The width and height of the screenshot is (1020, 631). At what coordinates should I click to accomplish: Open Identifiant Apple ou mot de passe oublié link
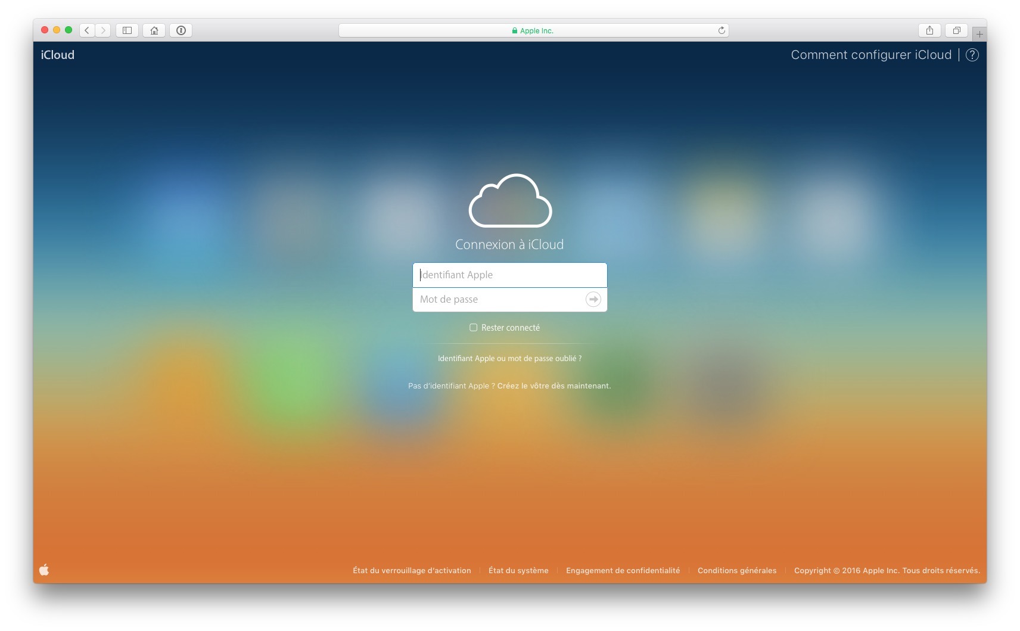click(509, 358)
